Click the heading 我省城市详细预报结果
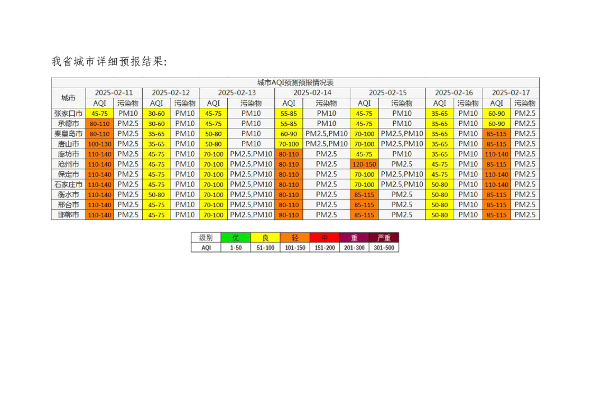The image size is (593, 419). [109, 62]
